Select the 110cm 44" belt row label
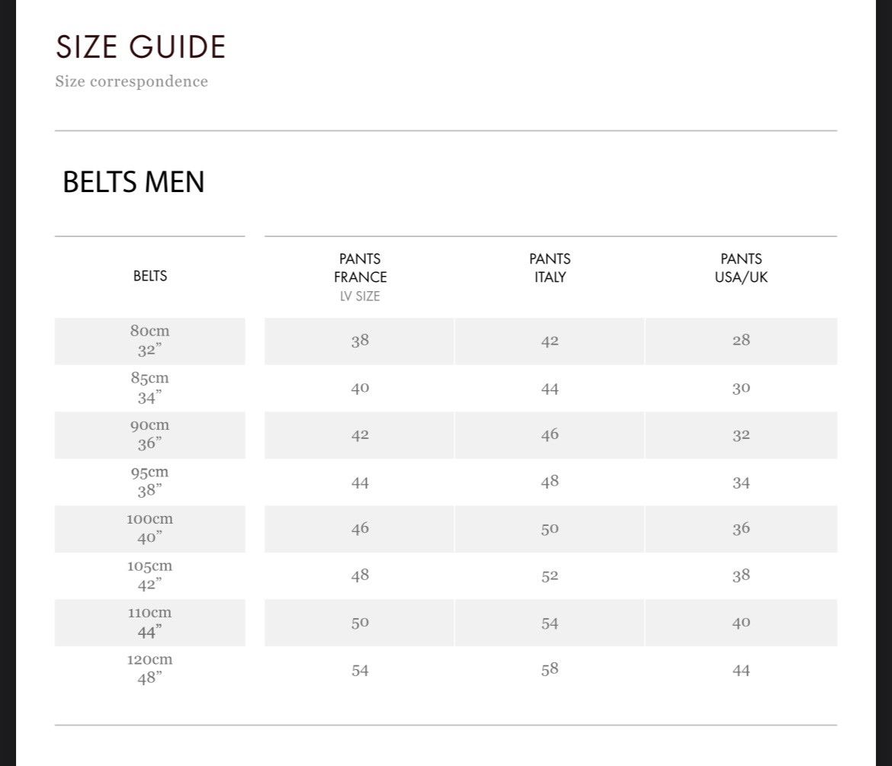892x766 pixels. tap(150, 622)
